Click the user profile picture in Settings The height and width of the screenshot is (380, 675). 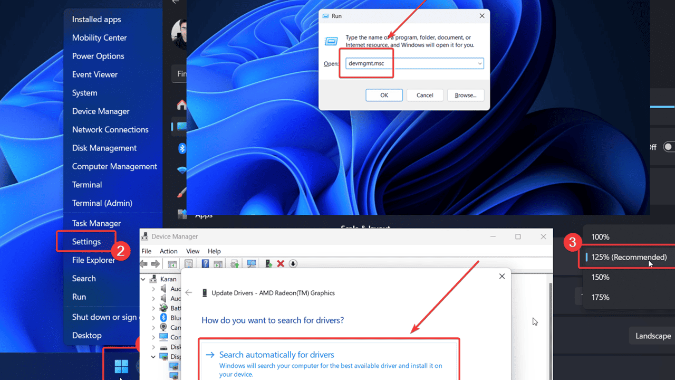(179, 33)
